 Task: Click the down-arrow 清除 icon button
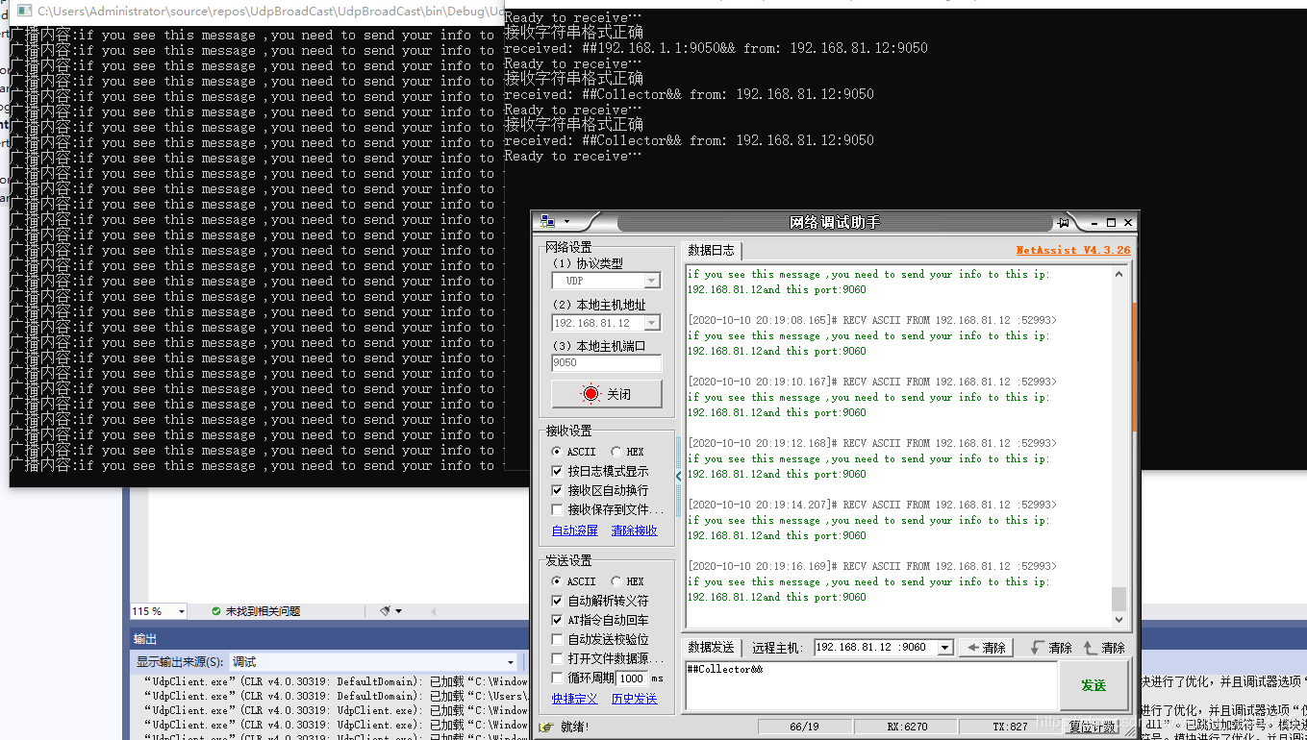(x=1050, y=648)
